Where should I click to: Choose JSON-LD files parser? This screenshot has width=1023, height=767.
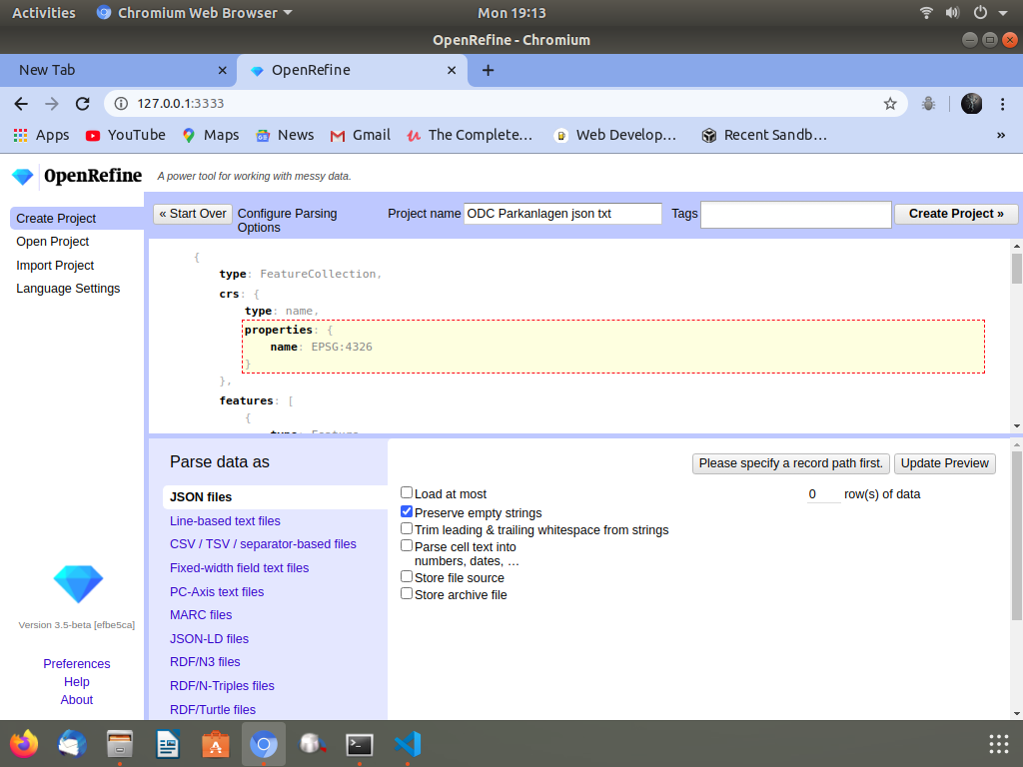209,639
